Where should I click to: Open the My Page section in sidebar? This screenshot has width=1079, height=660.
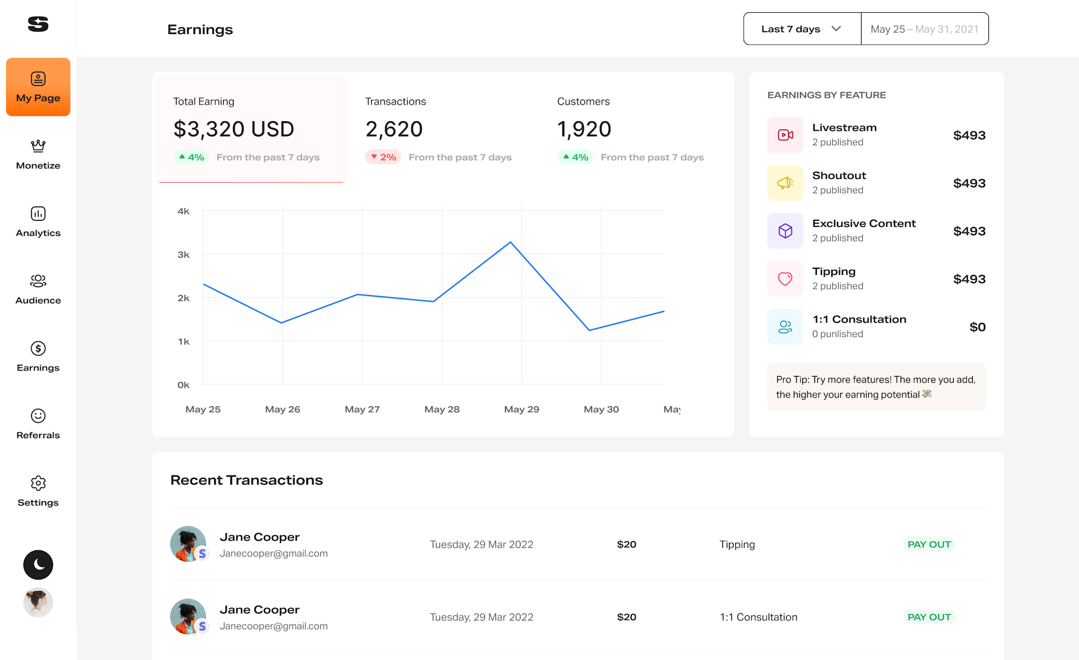coord(37,87)
